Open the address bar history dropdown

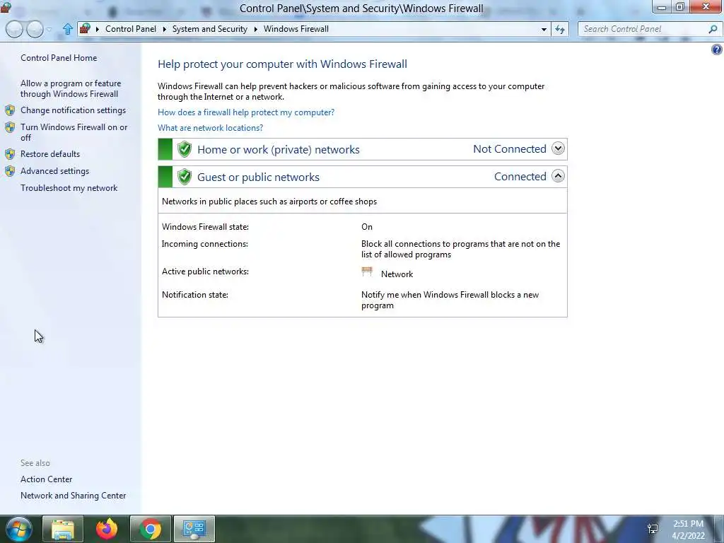click(x=544, y=29)
